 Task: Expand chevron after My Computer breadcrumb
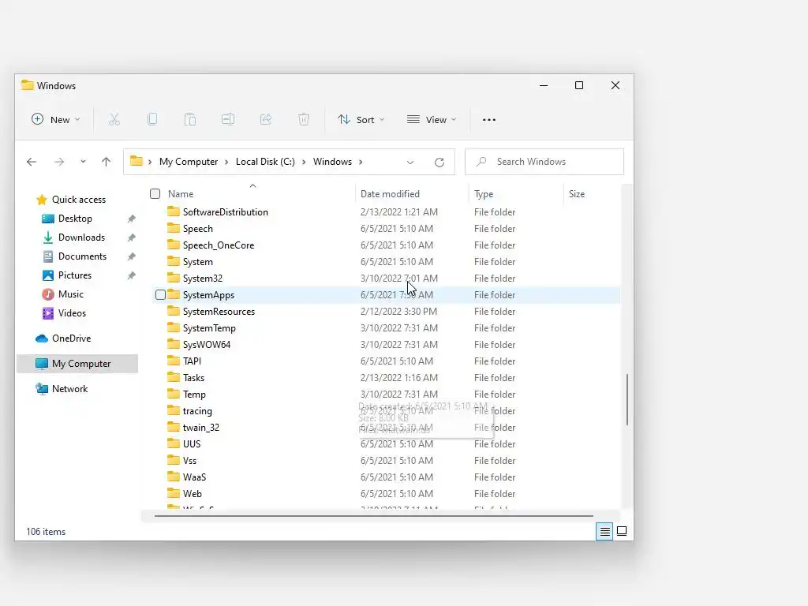[226, 162]
